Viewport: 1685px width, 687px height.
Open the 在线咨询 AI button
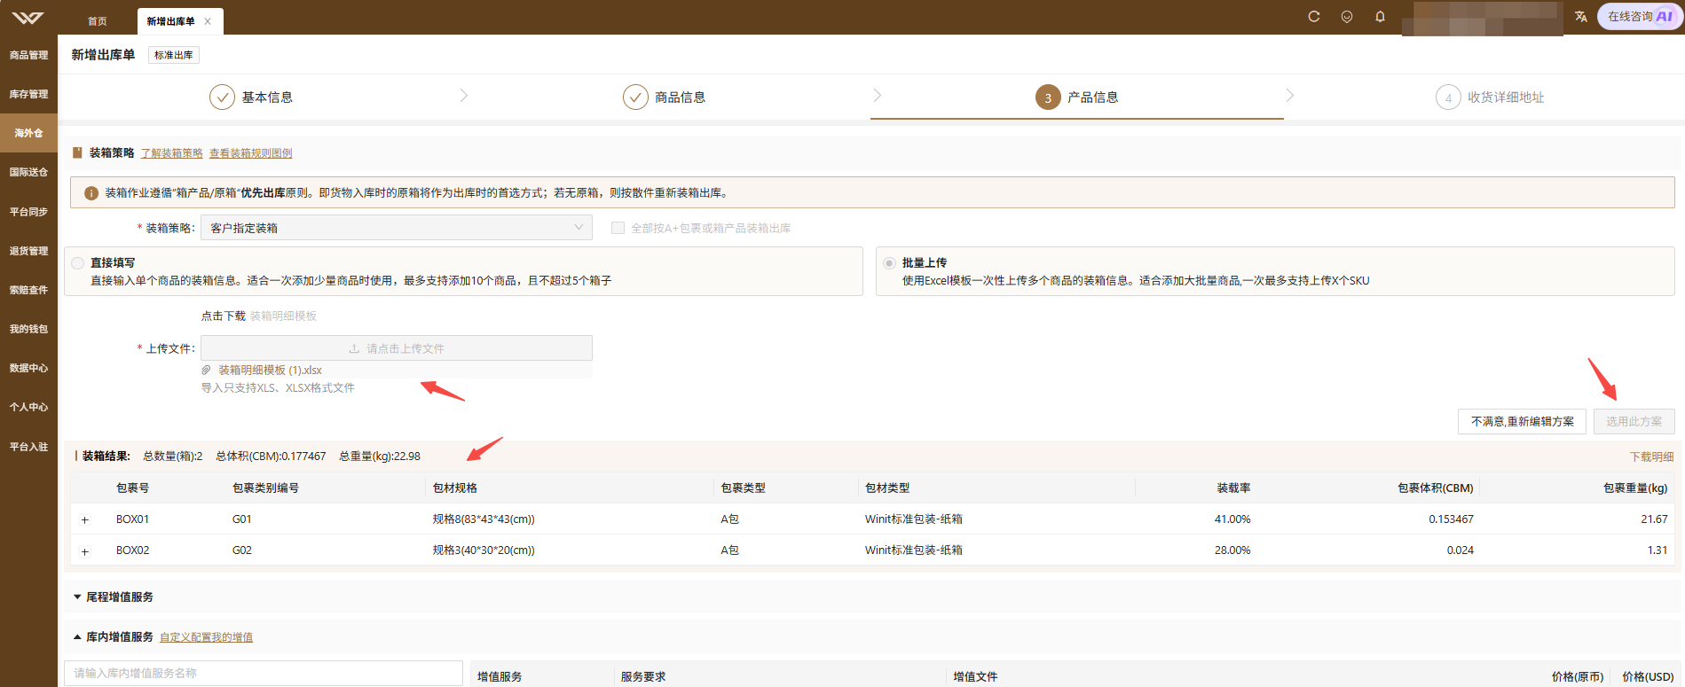pyautogui.click(x=1639, y=17)
